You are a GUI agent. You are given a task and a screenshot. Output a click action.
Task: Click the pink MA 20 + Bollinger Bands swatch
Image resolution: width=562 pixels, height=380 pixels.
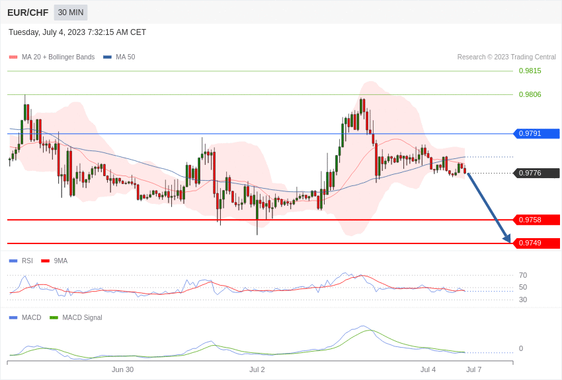pyautogui.click(x=13, y=57)
